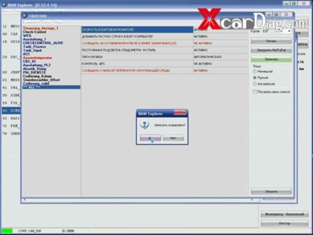Viewport: 313px width, 235px height.
Task: Select the Немецкий language radio button
Action: pyautogui.click(x=255, y=71)
